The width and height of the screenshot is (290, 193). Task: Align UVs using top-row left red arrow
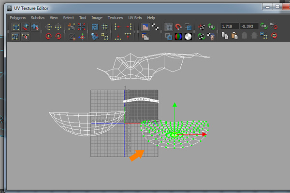point(117,27)
